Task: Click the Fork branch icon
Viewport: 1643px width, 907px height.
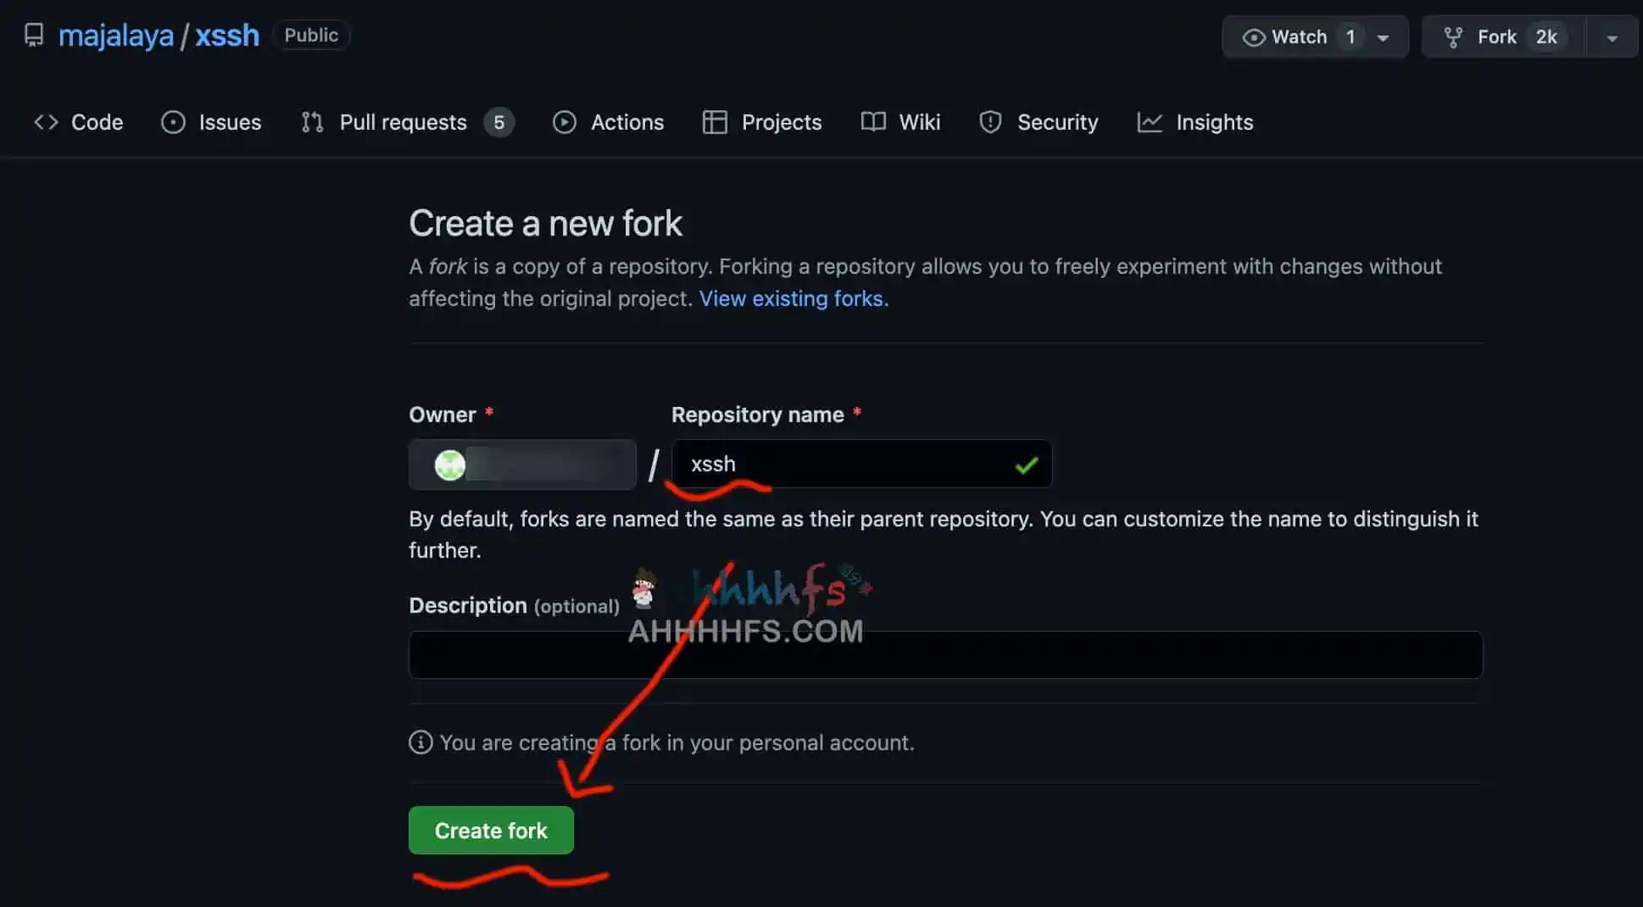Action: click(x=1453, y=37)
